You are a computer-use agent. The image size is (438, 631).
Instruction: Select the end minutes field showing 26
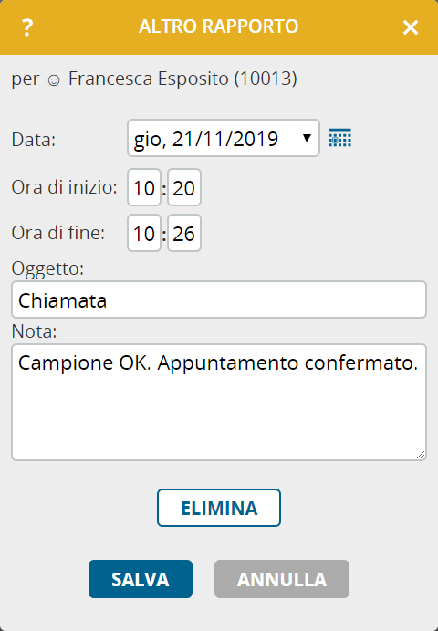tap(184, 233)
